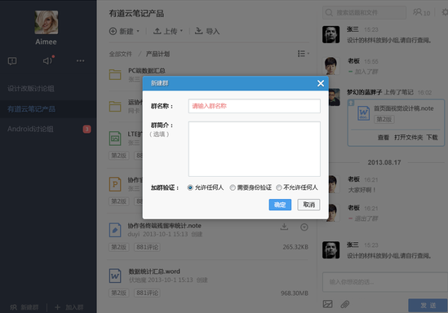
Task: Open the PC端数据汇总 folder icon
Action: click(x=115, y=75)
